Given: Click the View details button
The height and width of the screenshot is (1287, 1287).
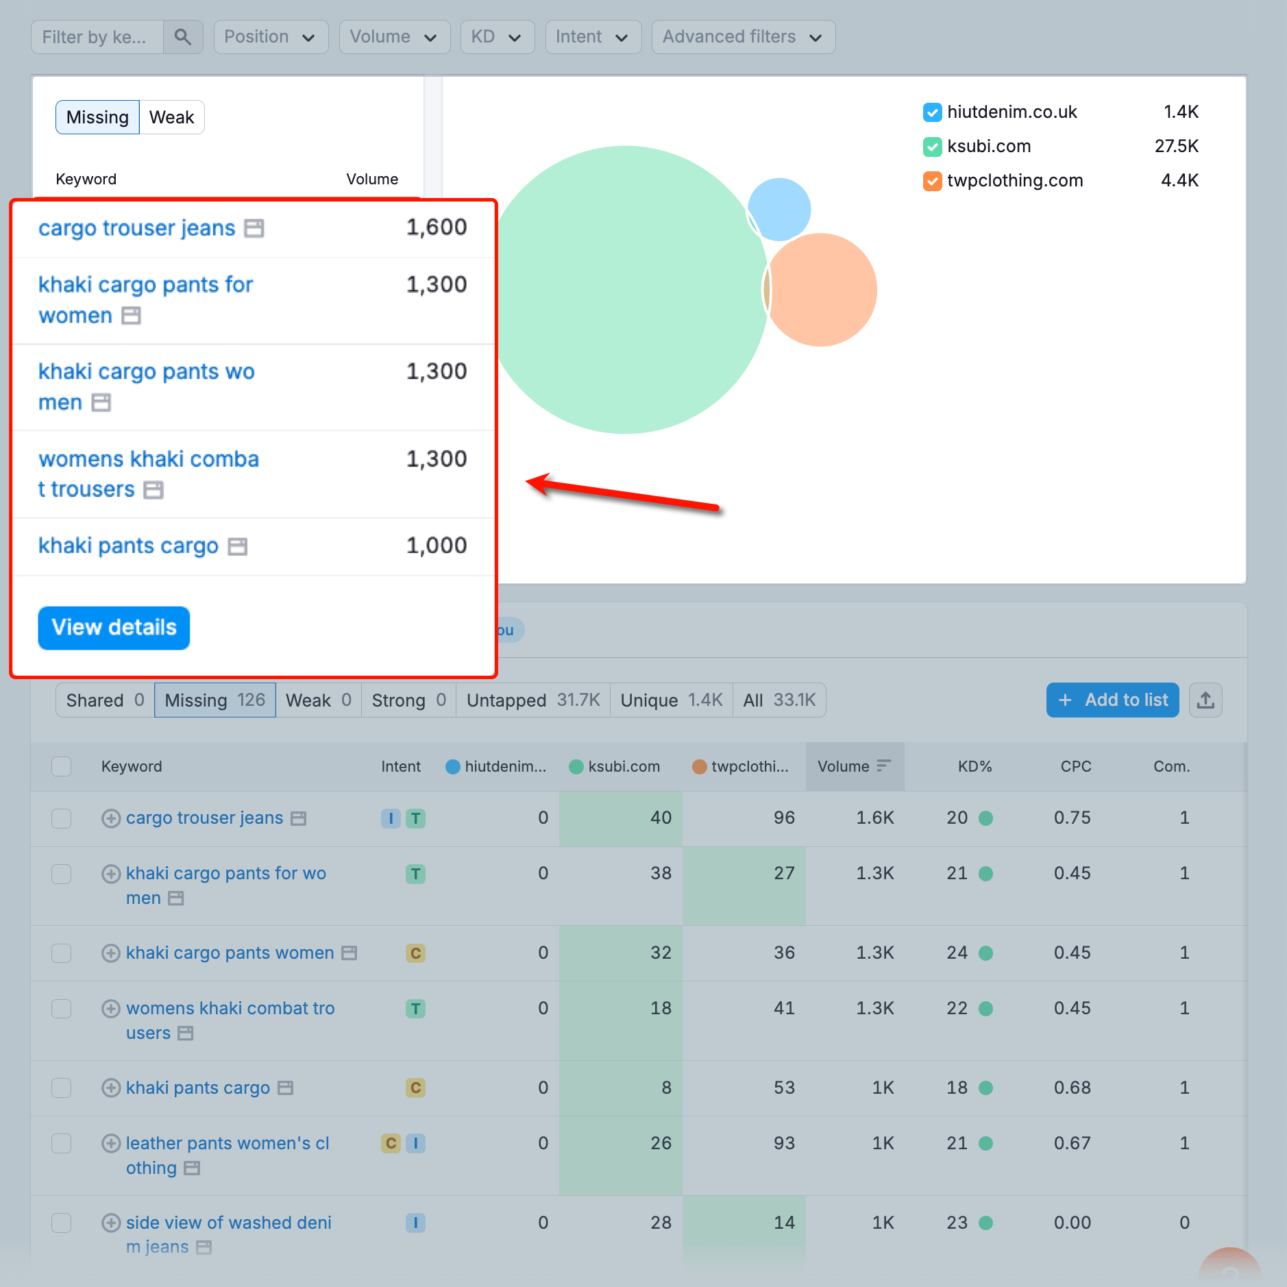Looking at the screenshot, I should [x=114, y=627].
